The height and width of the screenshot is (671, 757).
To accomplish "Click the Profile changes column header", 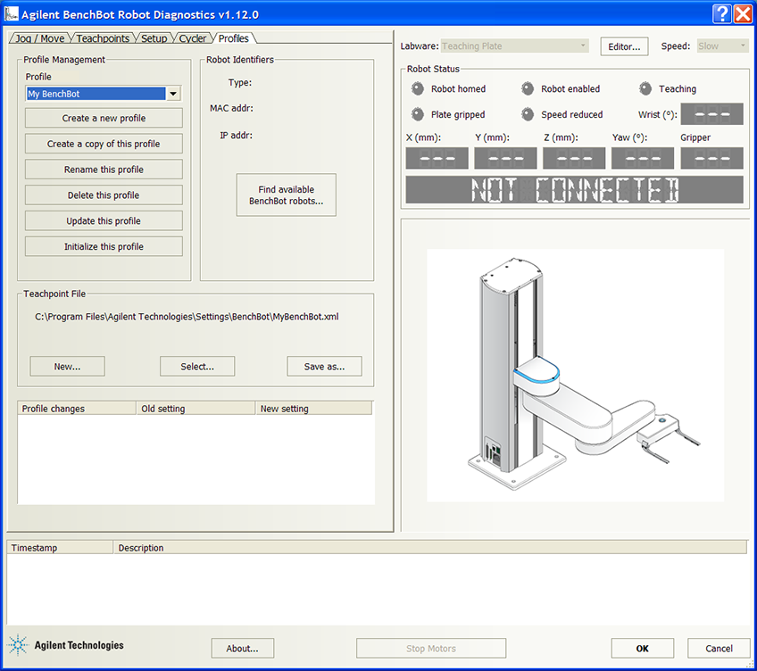I will [x=76, y=409].
